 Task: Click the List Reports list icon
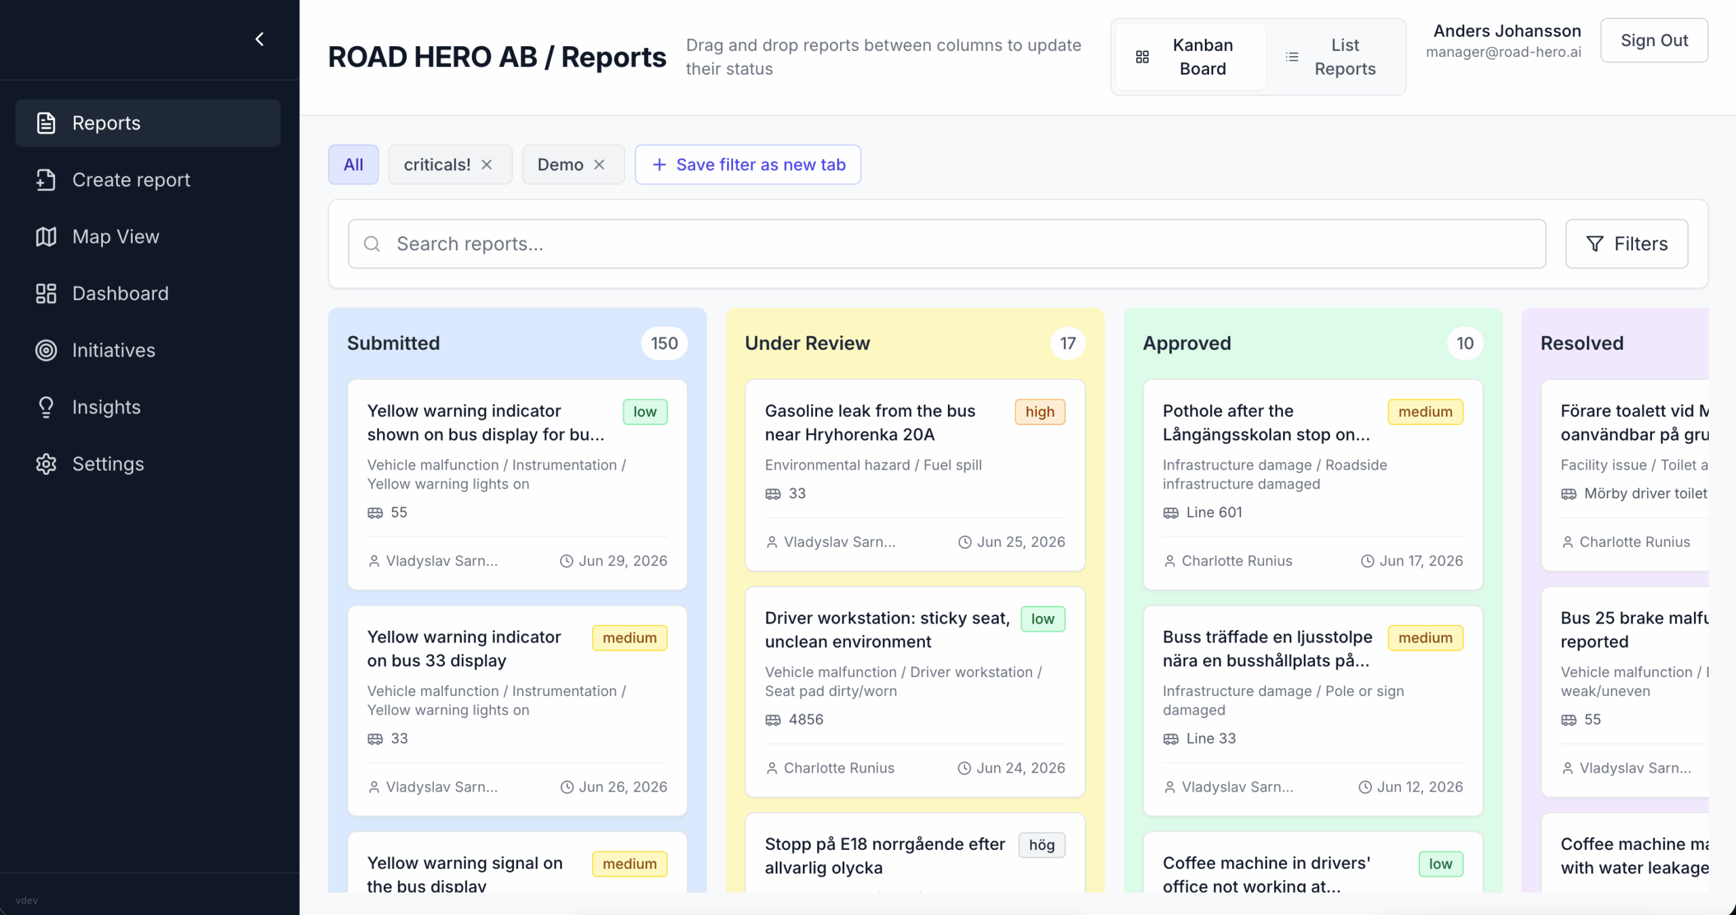pyautogui.click(x=1293, y=57)
